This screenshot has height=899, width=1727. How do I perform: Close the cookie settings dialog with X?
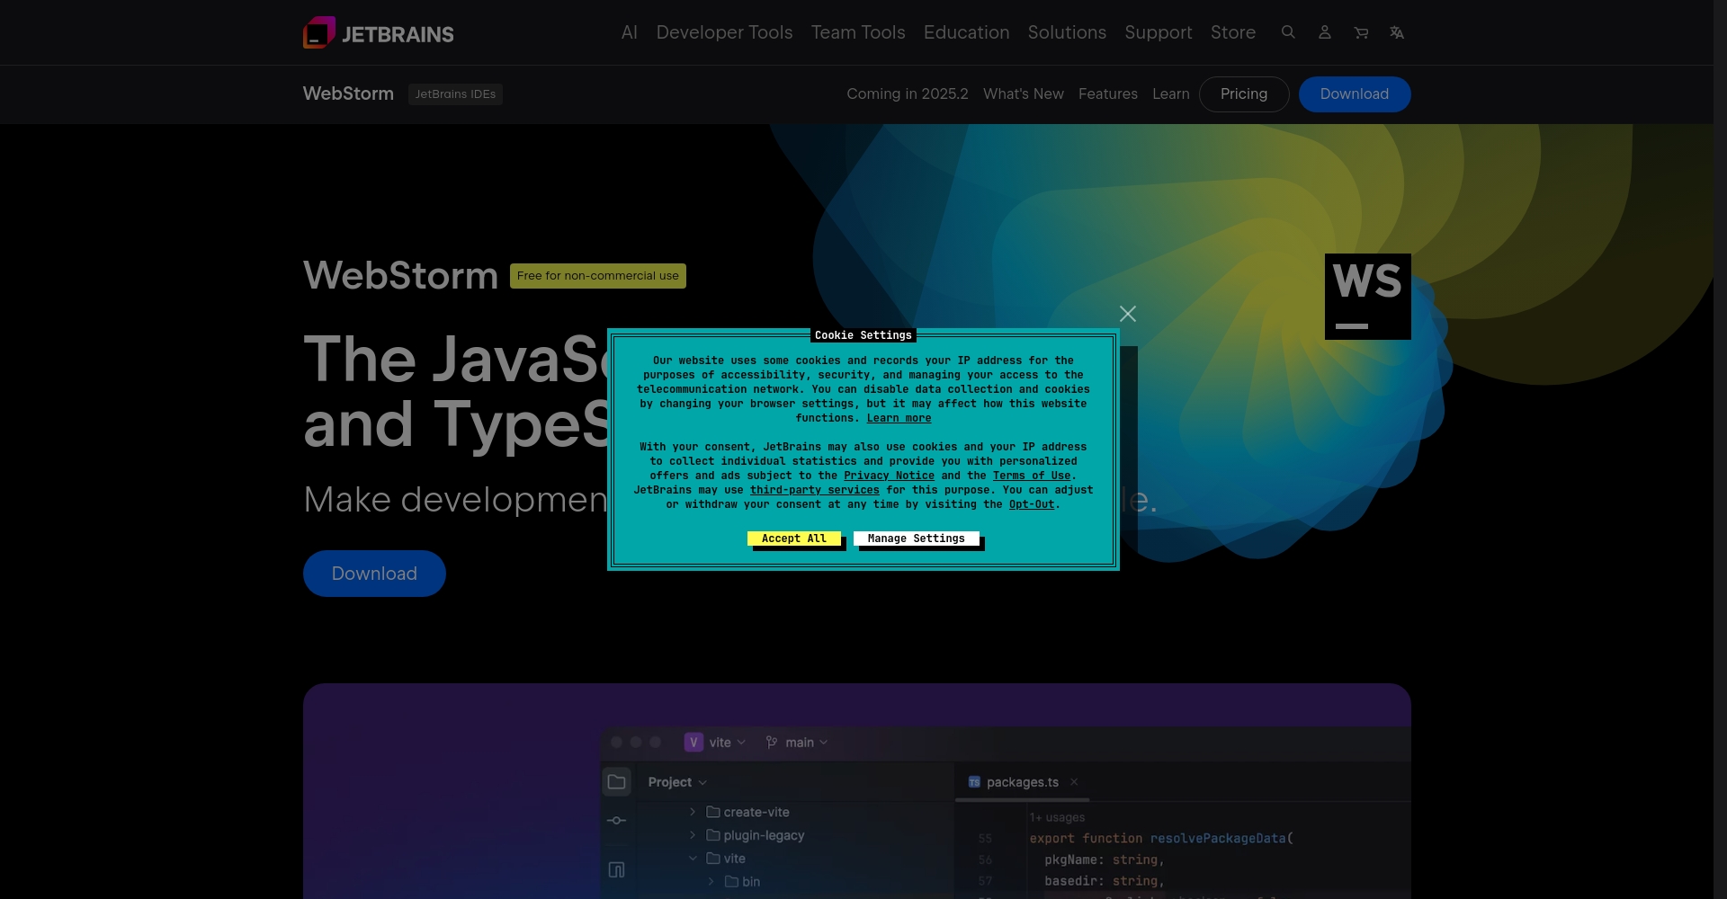pyautogui.click(x=1128, y=314)
